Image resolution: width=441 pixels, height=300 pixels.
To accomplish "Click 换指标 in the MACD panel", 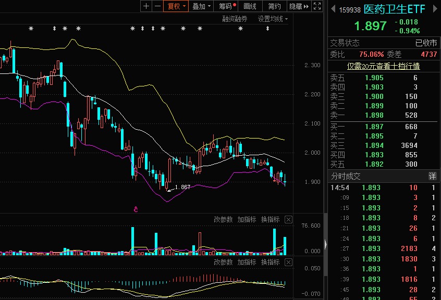I will [x=270, y=262].
